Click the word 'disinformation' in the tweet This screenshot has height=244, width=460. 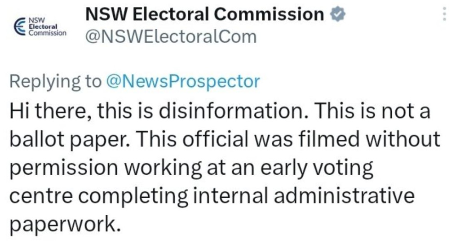click(x=233, y=111)
